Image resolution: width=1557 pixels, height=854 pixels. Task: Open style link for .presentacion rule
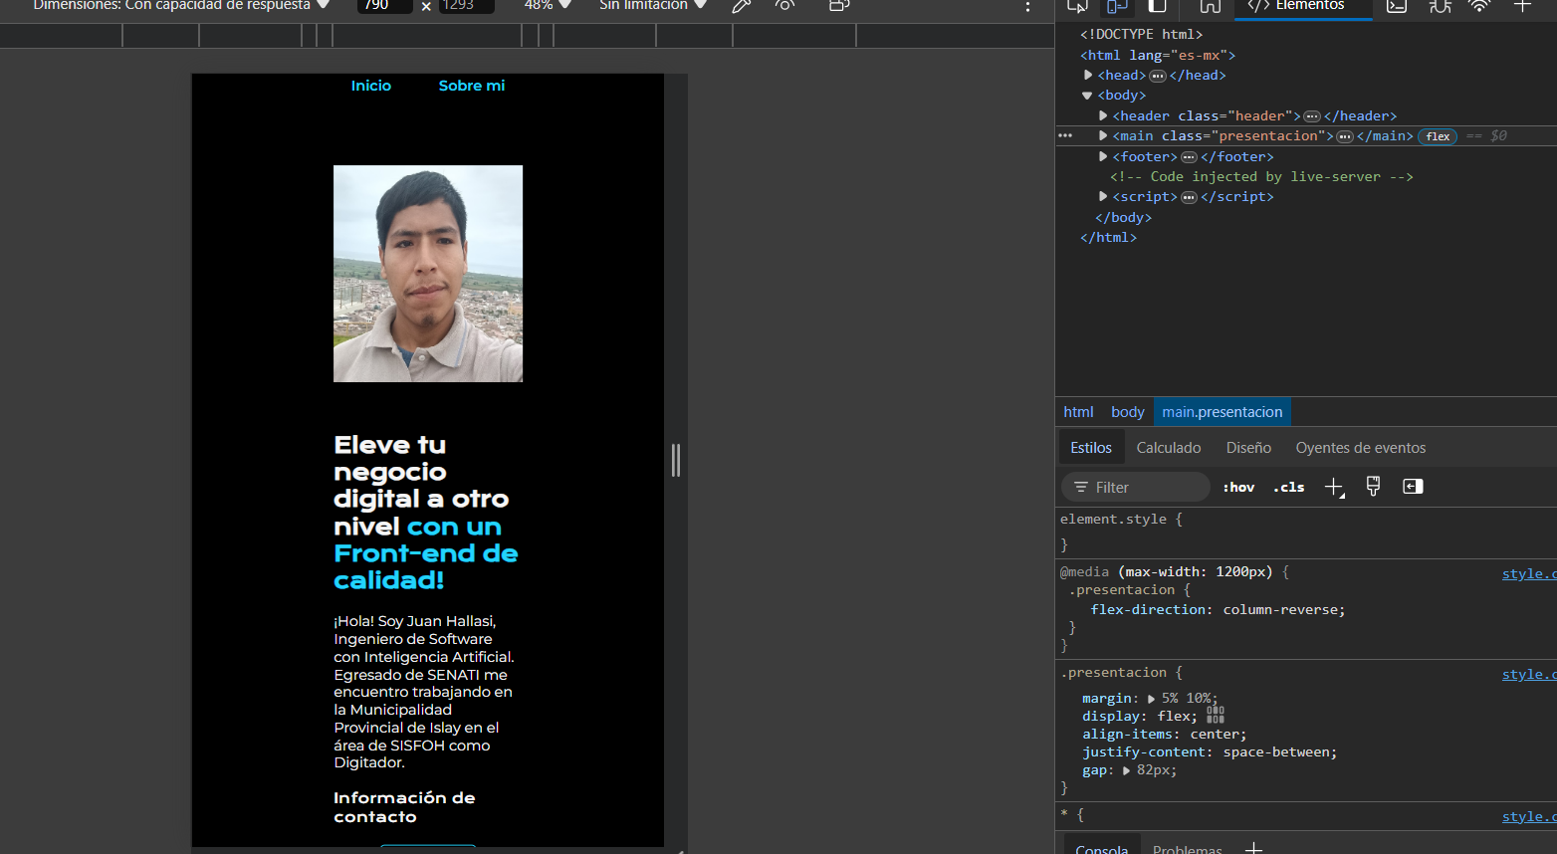coord(1528,674)
